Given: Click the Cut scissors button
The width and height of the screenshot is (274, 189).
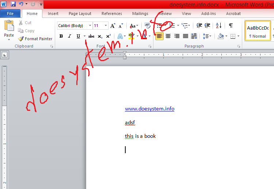Looking at the screenshot, I should point(25,23).
